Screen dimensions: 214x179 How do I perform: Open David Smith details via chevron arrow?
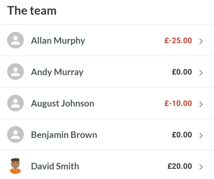tap(201, 167)
